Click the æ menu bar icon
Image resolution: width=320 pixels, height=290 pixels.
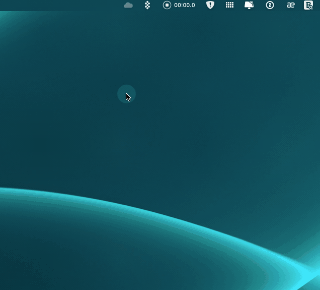tap(290, 5)
